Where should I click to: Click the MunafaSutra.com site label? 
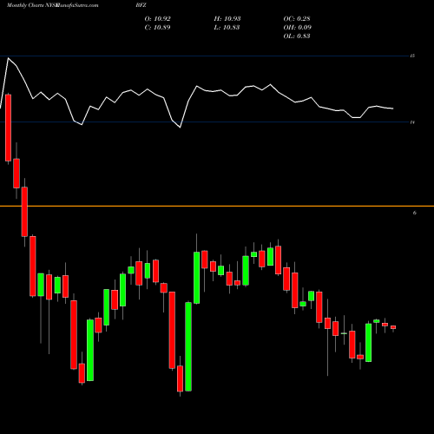pyautogui.click(x=77, y=5)
